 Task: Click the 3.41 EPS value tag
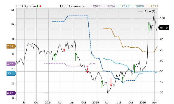click(x=11, y=74)
